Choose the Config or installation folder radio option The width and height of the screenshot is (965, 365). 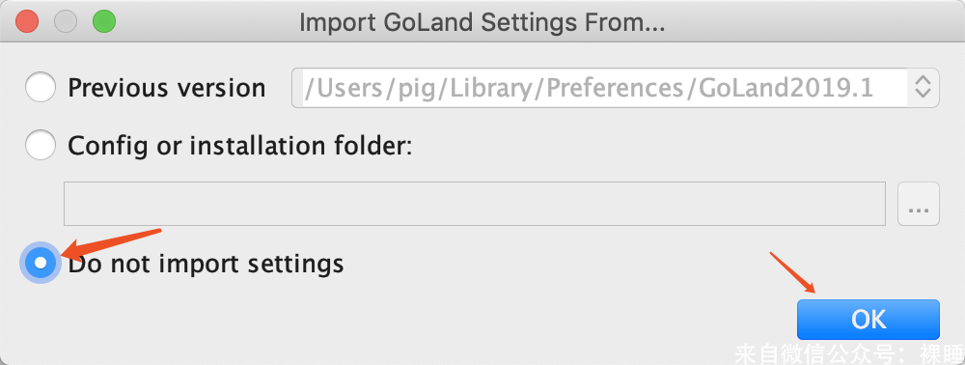[x=41, y=145]
